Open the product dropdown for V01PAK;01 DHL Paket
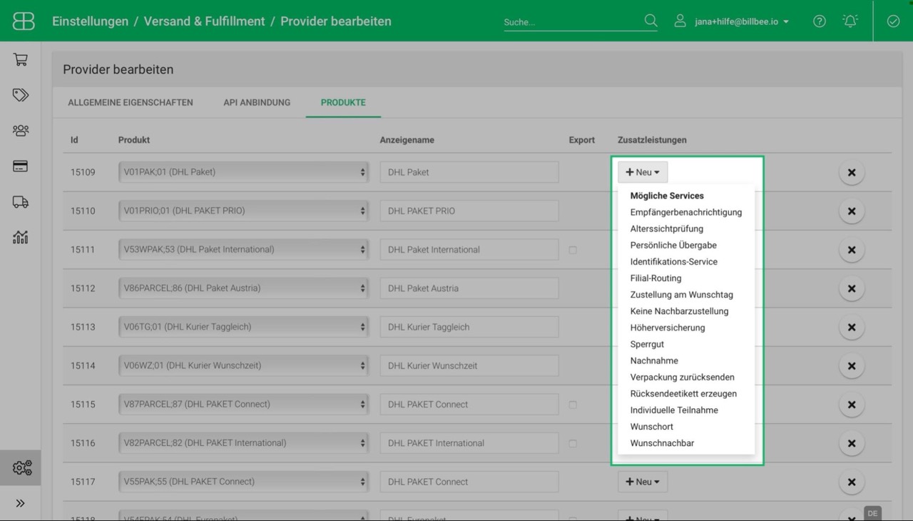Viewport: 913px width, 521px height. [x=243, y=171]
